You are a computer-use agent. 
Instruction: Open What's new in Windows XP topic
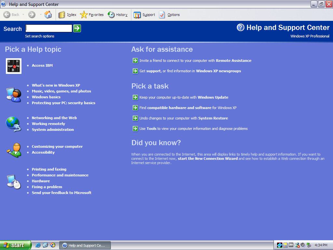pos(56,85)
